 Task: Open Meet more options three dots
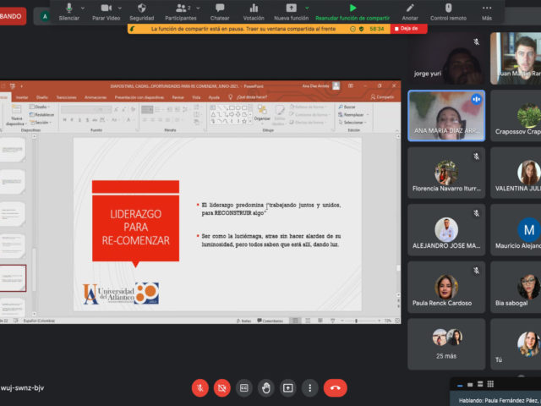(310, 388)
